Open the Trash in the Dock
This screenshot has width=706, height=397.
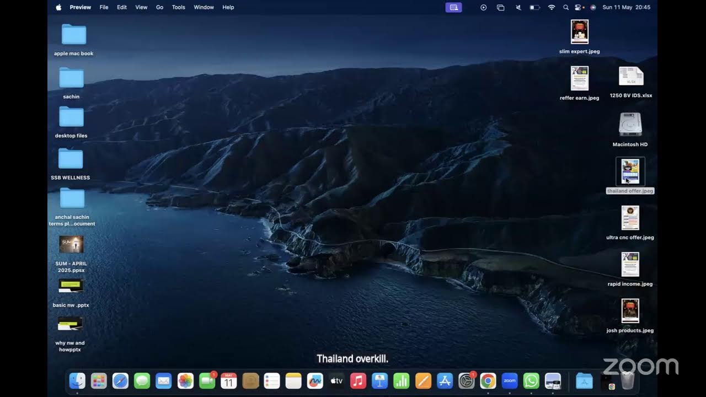pos(628,380)
